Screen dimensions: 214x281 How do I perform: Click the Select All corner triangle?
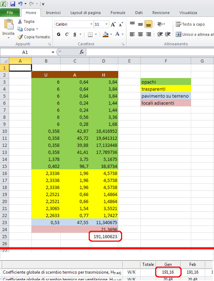click(x=5, y=61)
